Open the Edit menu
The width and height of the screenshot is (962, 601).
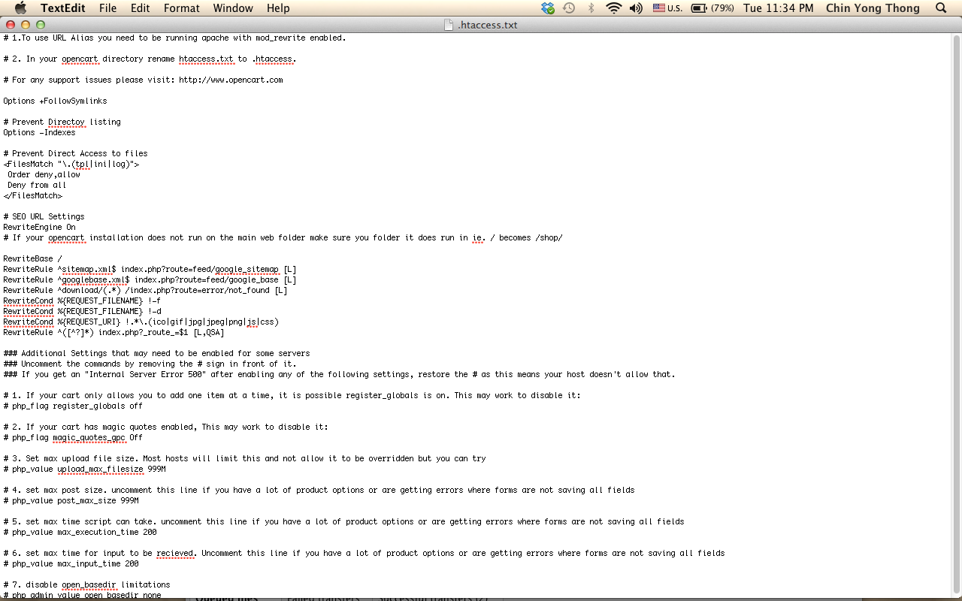pos(140,8)
